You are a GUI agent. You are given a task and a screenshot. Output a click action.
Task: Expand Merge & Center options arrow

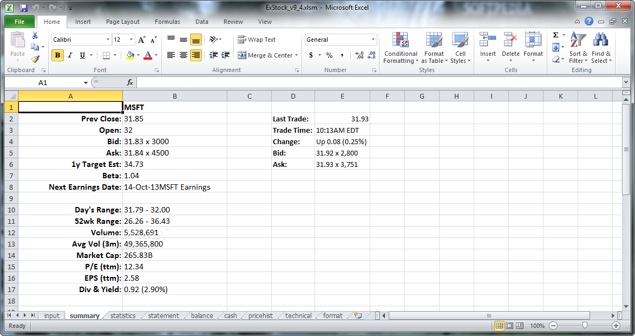click(297, 55)
